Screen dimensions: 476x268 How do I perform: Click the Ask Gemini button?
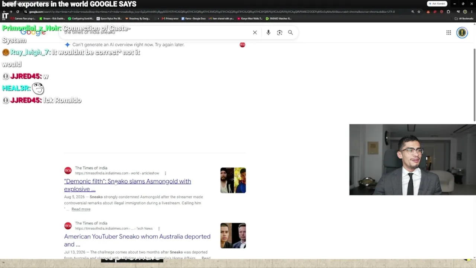tap(437, 4)
